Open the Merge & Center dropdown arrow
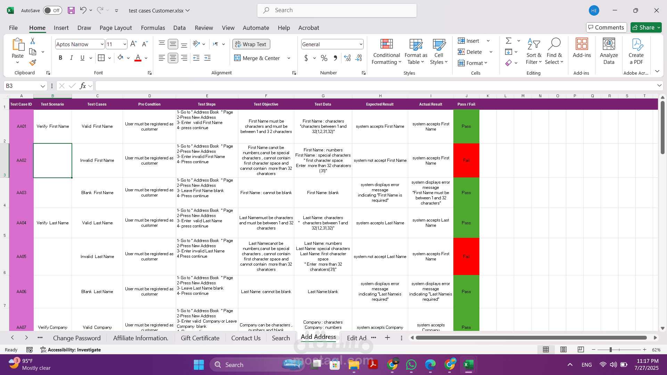667x375 pixels. 289,58
